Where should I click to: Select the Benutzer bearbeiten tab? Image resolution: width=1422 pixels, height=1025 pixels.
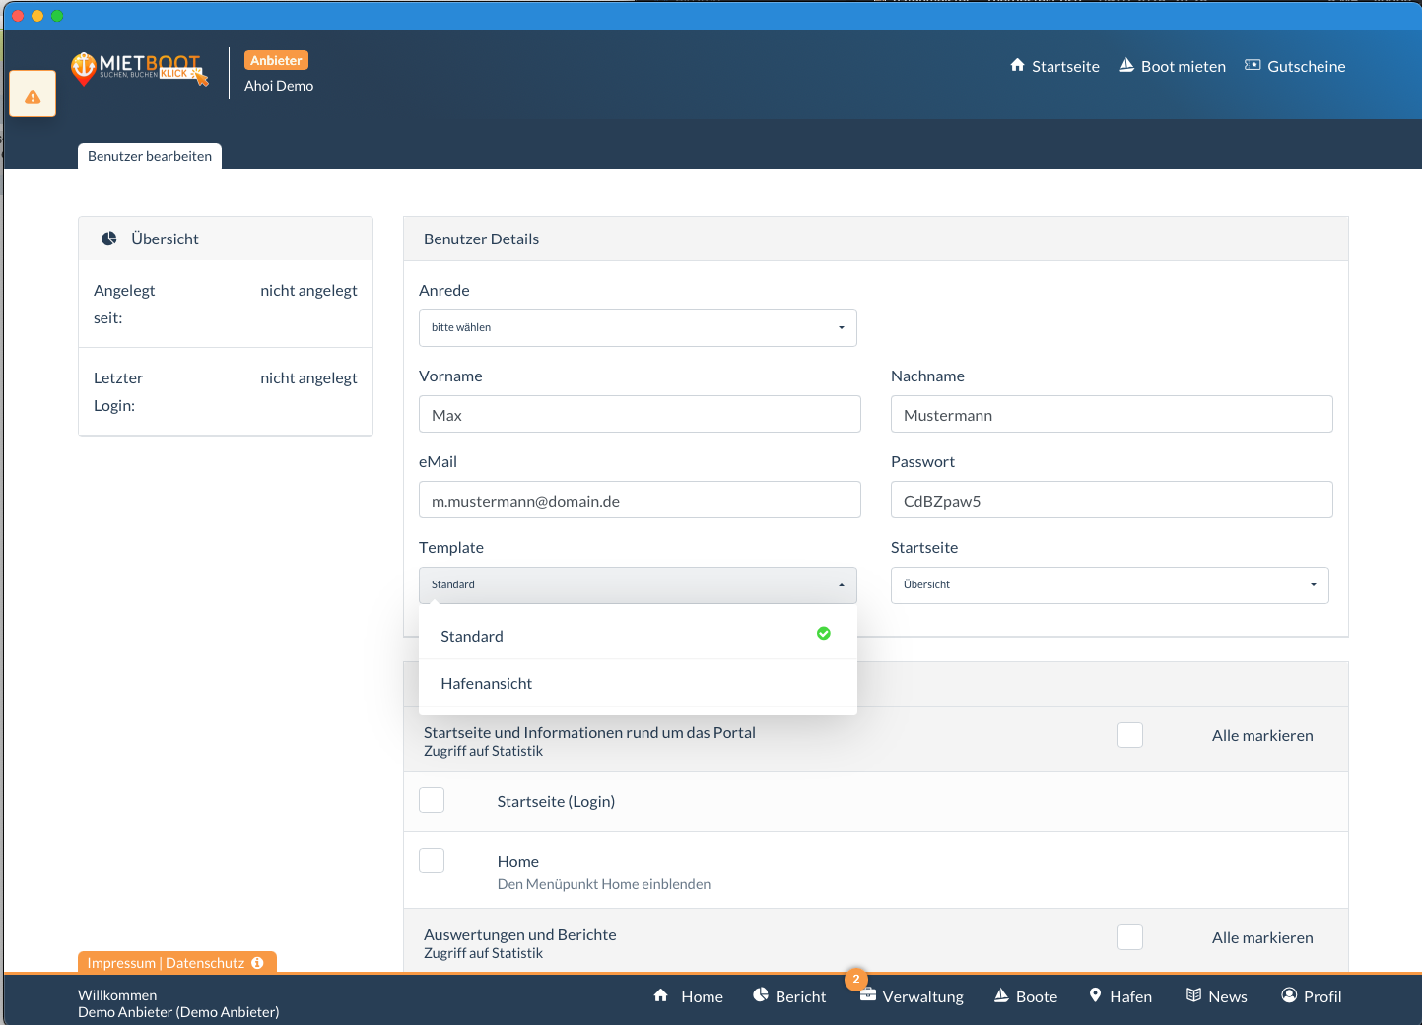[x=150, y=156]
